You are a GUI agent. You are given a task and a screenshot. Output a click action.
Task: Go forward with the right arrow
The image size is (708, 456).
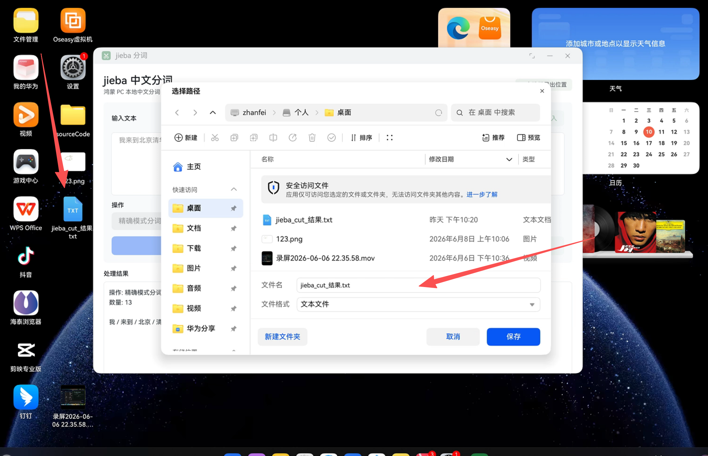pyautogui.click(x=195, y=113)
